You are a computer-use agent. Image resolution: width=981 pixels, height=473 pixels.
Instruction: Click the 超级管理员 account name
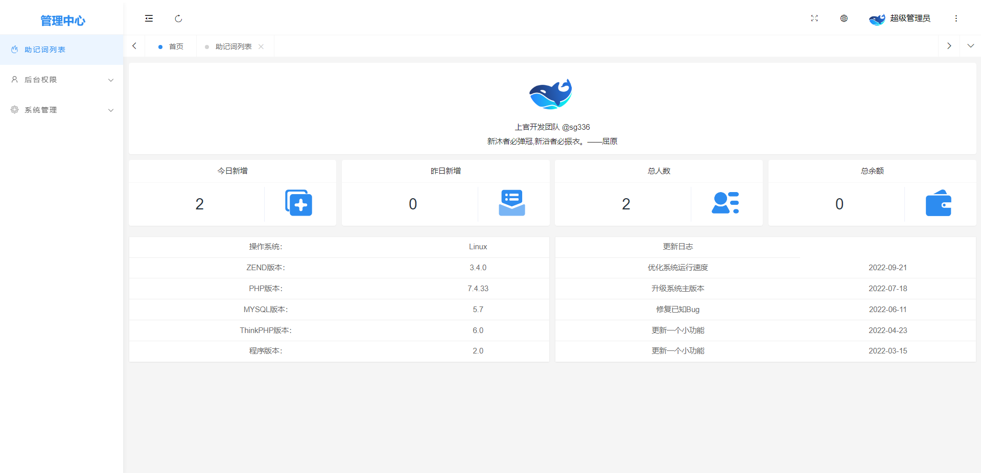[910, 18]
